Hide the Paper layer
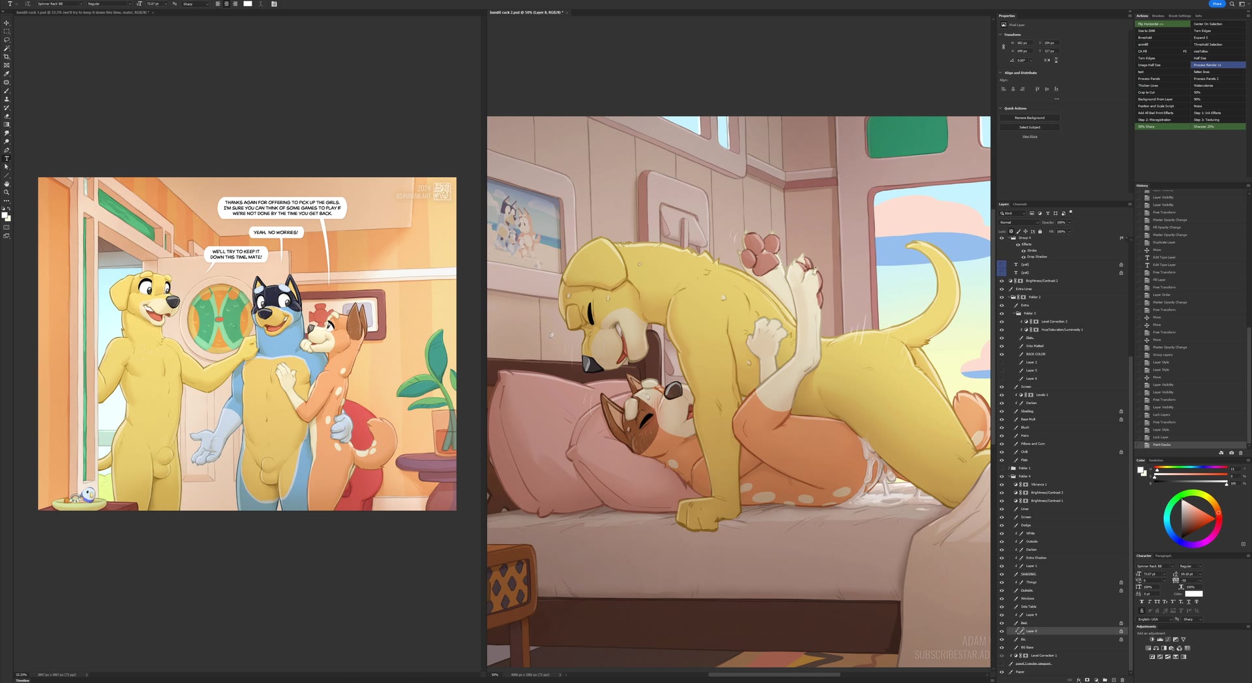The height and width of the screenshot is (683, 1252). point(1002,672)
